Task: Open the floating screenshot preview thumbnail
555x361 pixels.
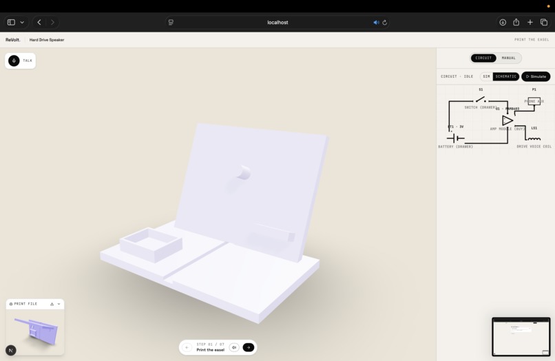Action: pyautogui.click(x=521, y=337)
